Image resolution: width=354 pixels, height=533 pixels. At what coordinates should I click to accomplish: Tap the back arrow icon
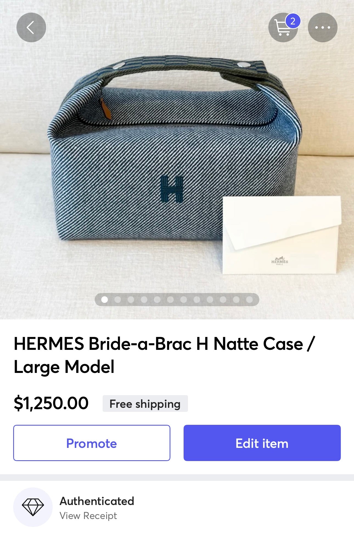(31, 27)
